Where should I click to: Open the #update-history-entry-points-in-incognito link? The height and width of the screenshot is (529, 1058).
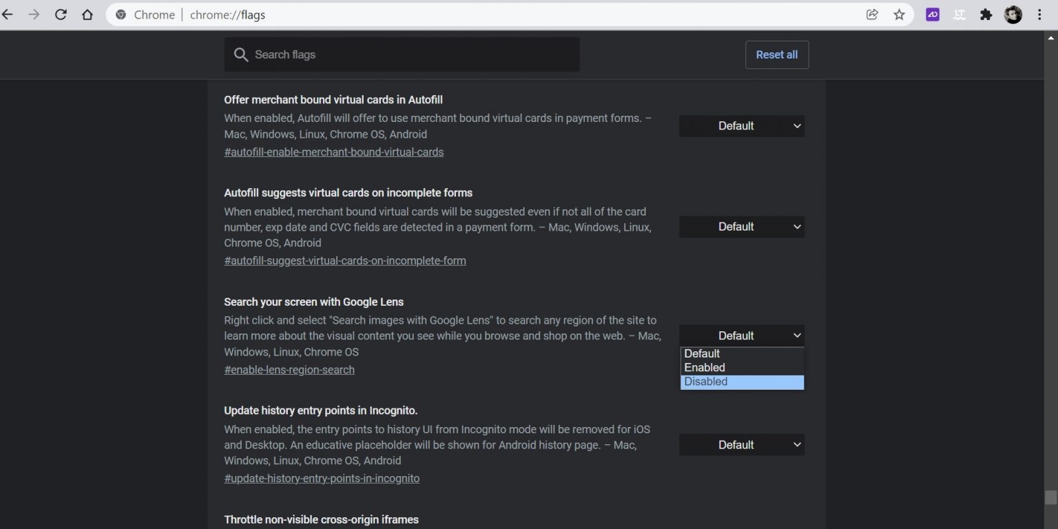tap(322, 479)
